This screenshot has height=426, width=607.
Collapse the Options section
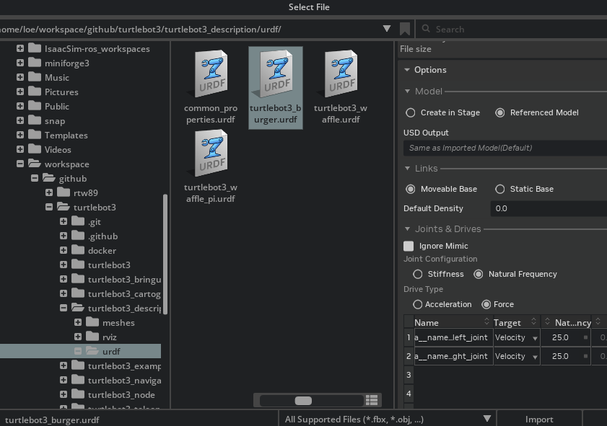click(407, 70)
